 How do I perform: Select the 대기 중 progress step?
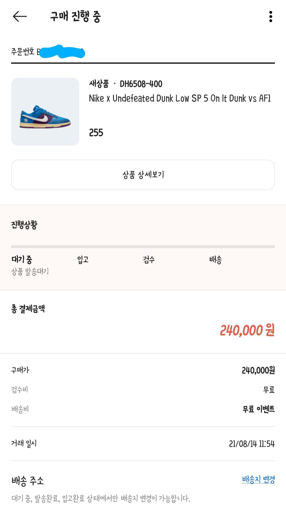22,260
